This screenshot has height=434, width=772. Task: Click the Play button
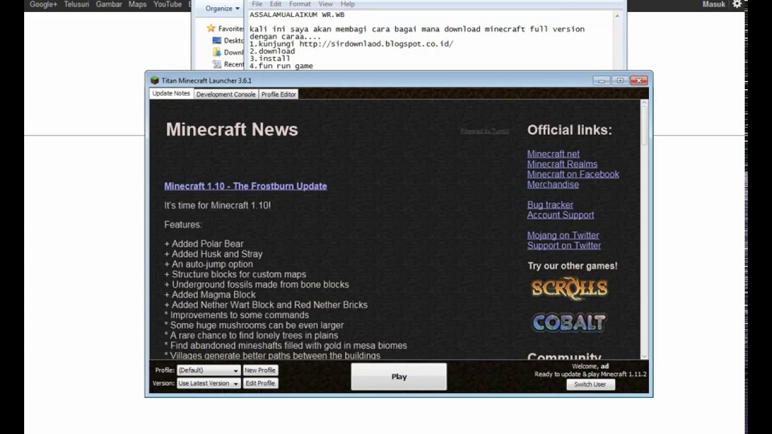[x=399, y=377]
